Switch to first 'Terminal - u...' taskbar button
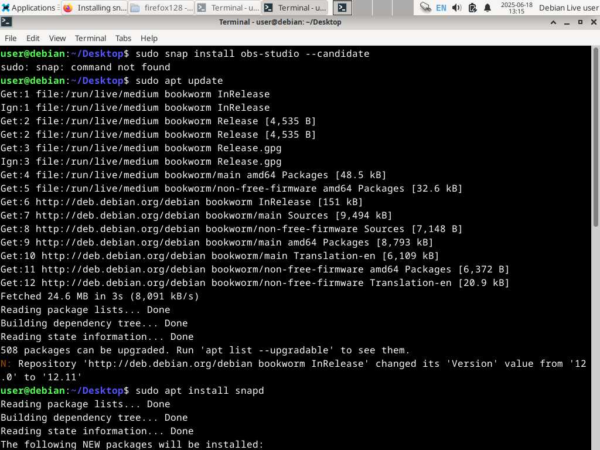Screen dimensions: 600x450 point(228,8)
